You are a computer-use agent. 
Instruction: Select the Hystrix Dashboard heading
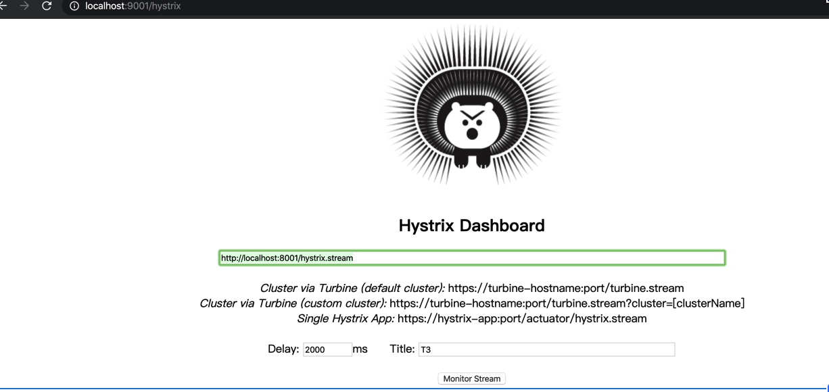(472, 226)
